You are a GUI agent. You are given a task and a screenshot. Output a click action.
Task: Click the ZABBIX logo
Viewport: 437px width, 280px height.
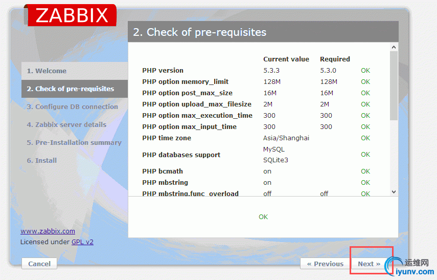pos(72,15)
